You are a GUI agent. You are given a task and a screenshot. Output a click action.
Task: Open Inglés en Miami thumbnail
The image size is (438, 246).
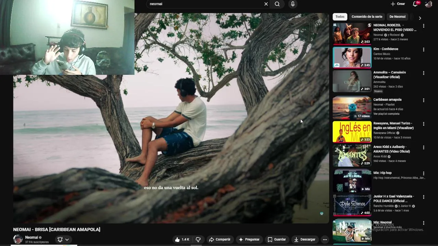click(x=352, y=132)
